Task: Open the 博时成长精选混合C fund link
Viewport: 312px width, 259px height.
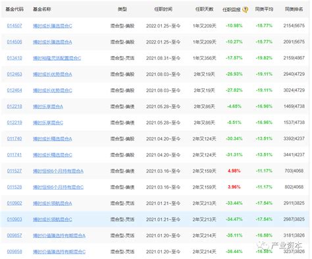Action: tap(53, 155)
